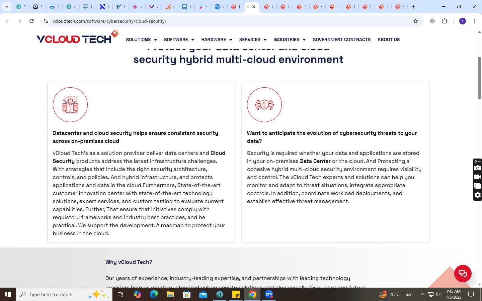Open Task View on the taskbar
Viewport: 482px width, 301px height.
[x=120, y=294]
